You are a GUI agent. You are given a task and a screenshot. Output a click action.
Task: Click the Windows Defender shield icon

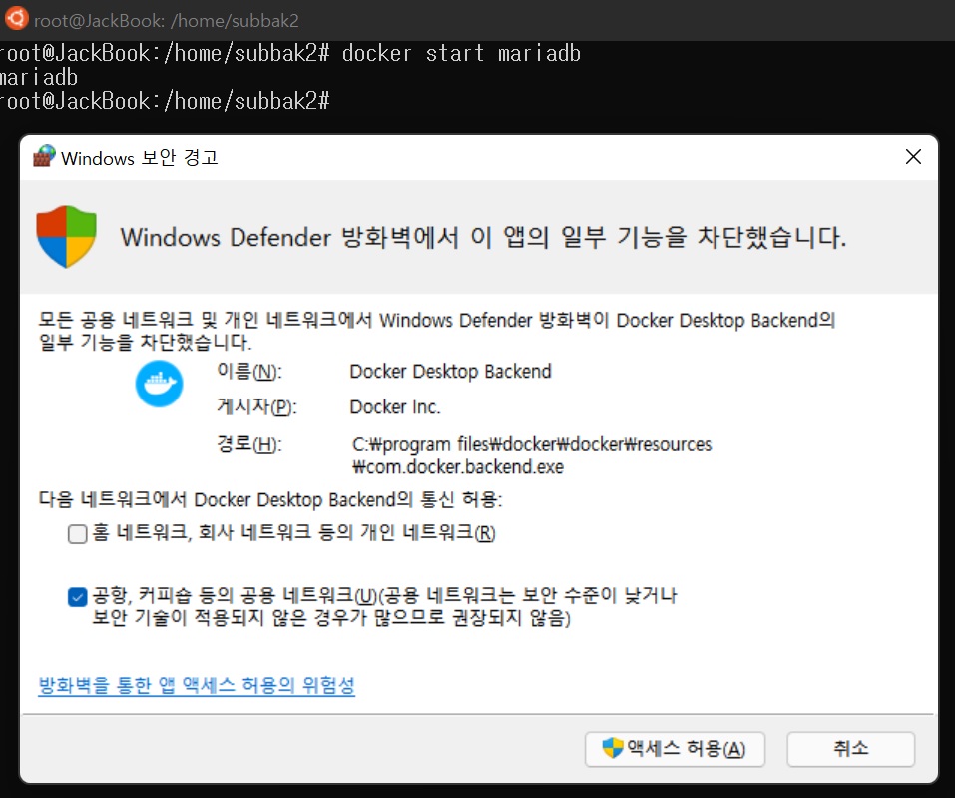[67, 237]
